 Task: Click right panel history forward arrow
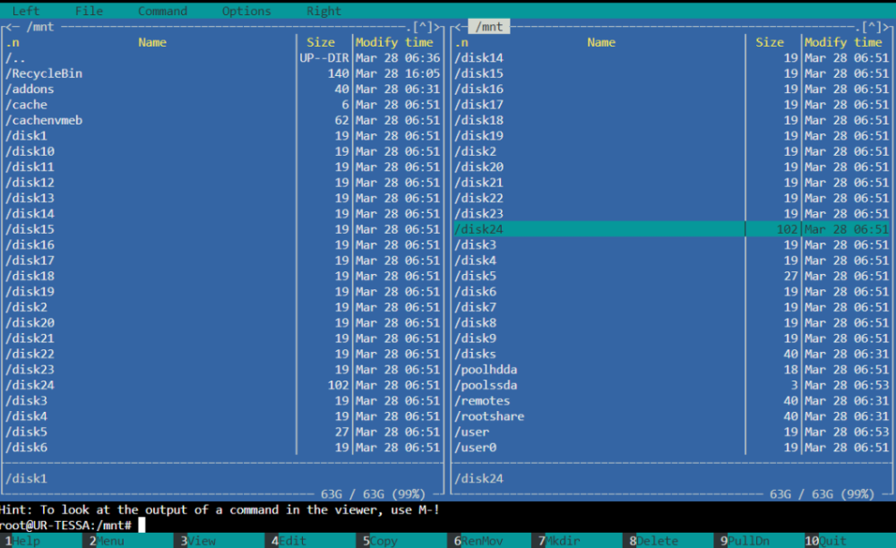pyautogui.click(x=886, y=27)
